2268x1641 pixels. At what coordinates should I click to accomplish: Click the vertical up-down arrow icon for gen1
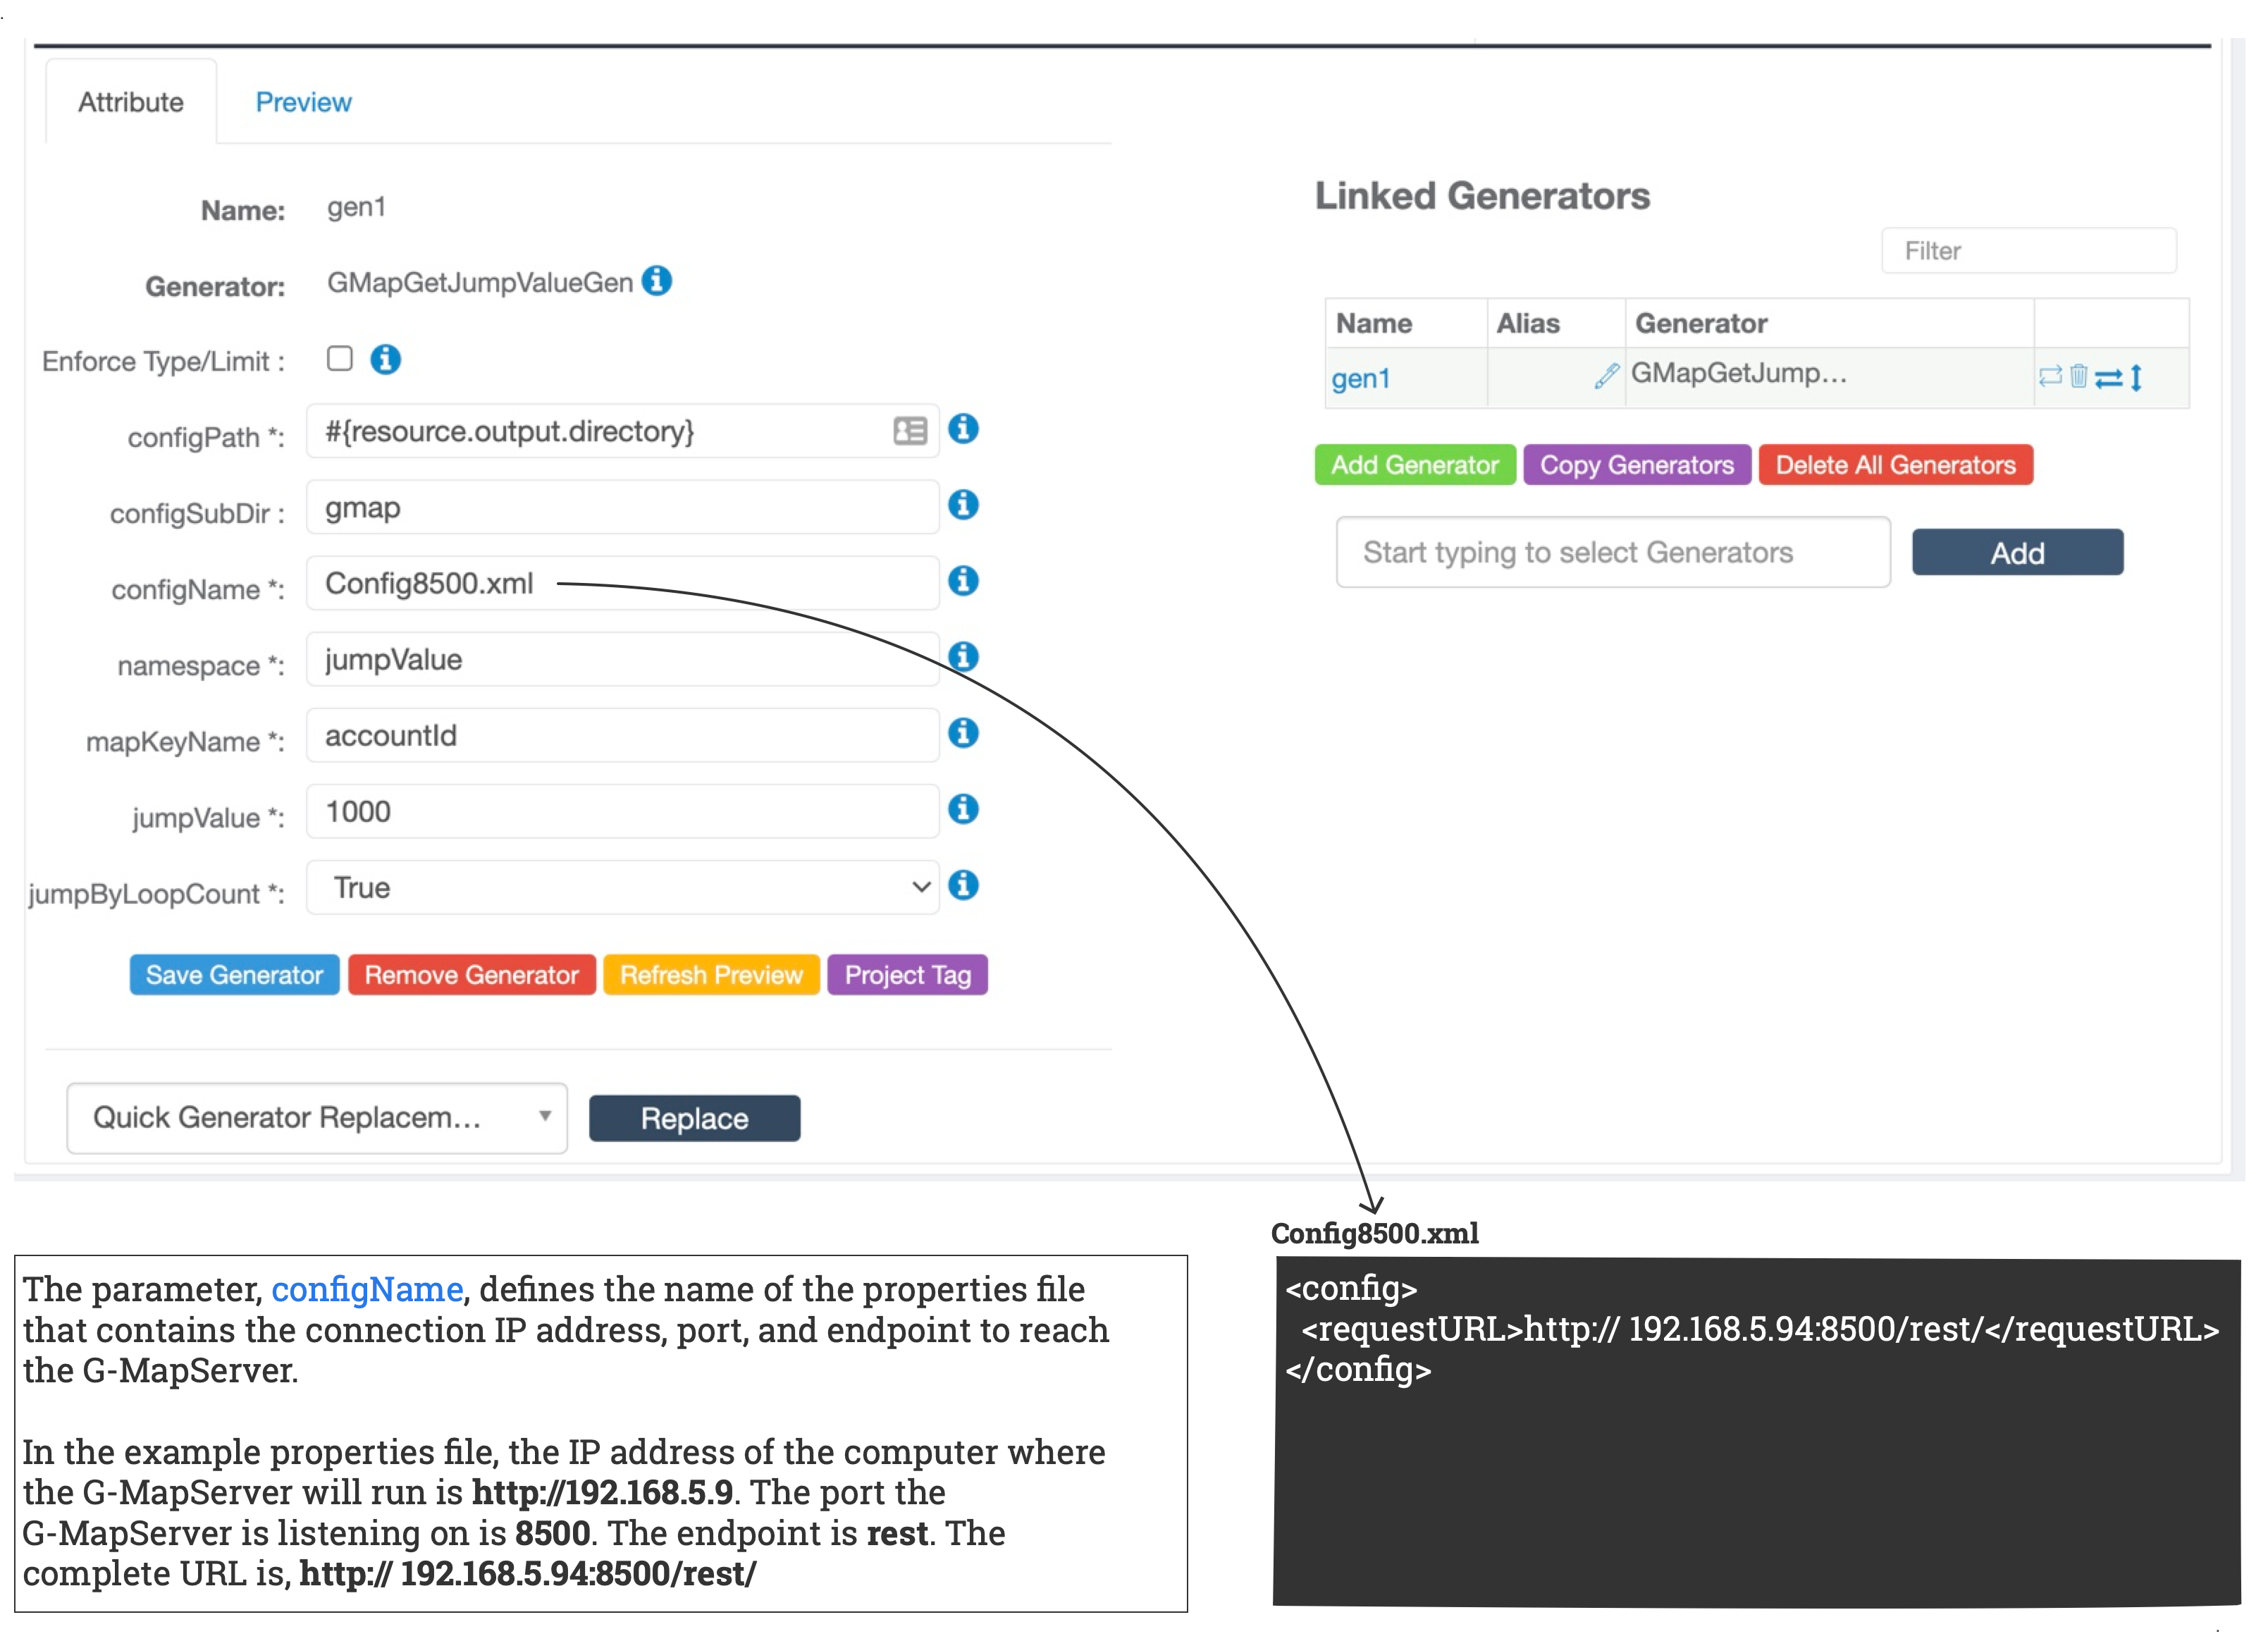pyautogui.click(x=2136, y=377)
